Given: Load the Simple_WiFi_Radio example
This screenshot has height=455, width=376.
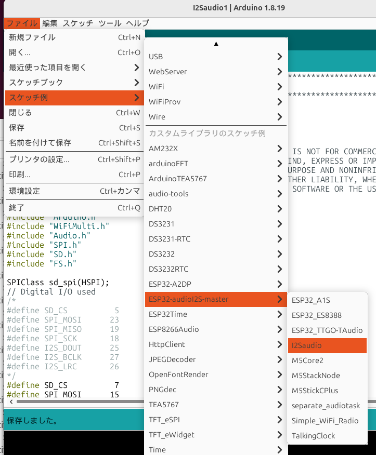Looking at the screenshot, I should click(328, 421).
